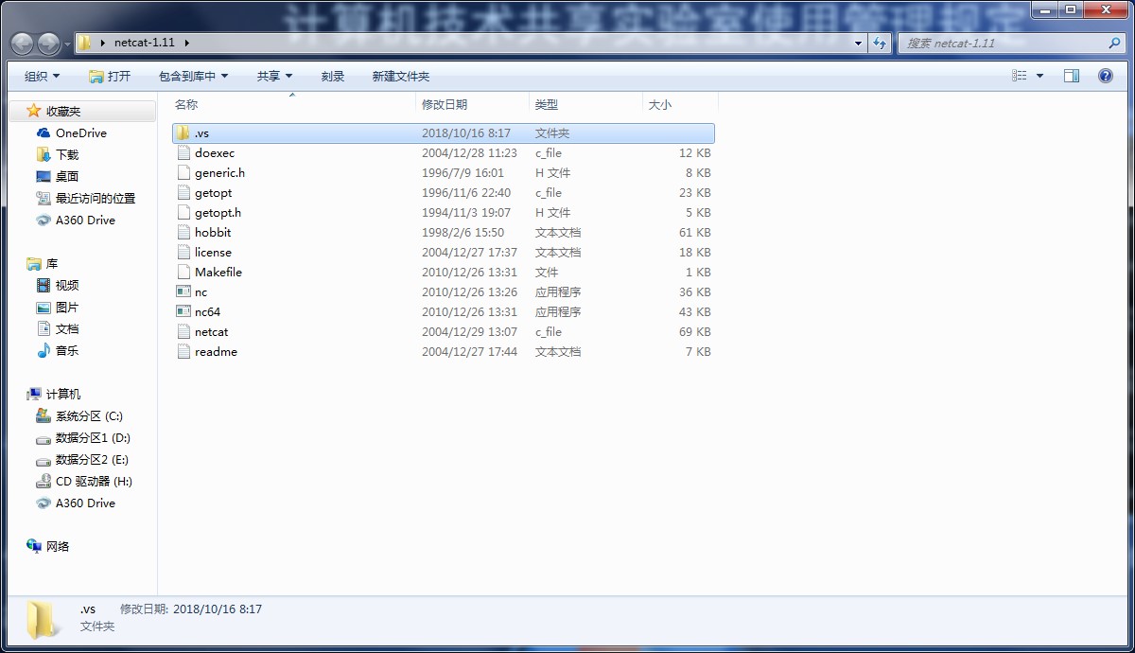Refresh the netcat-1.11 folder view

coord(881,43)
